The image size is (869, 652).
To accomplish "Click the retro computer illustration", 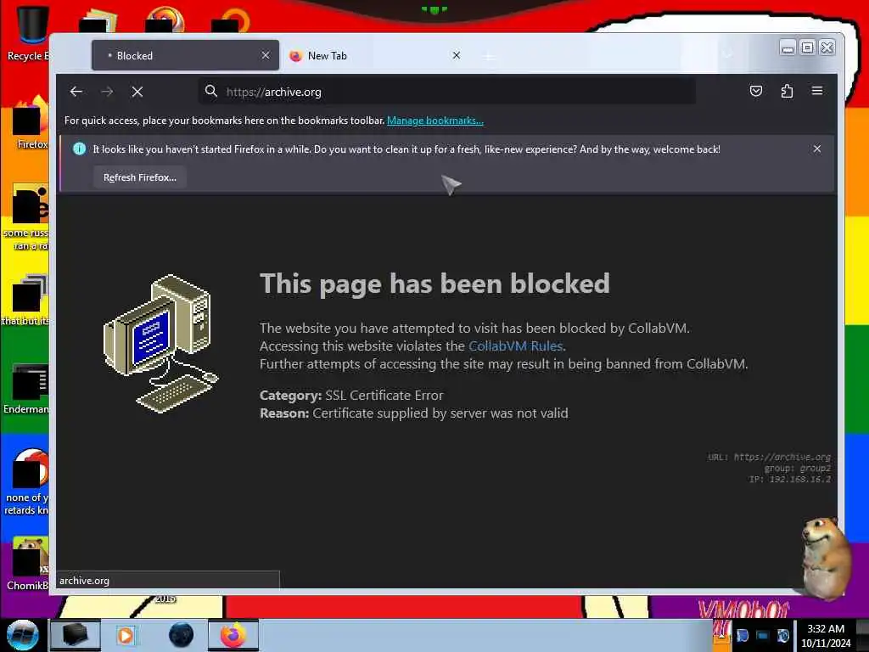I will tap(160, 344).
